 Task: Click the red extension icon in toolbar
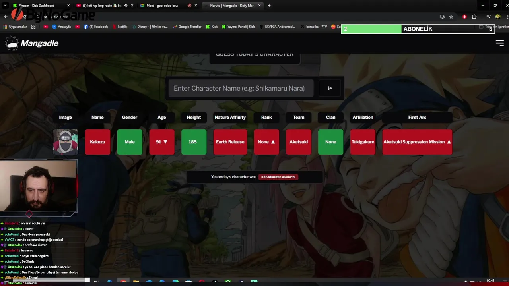click(464, 17)
